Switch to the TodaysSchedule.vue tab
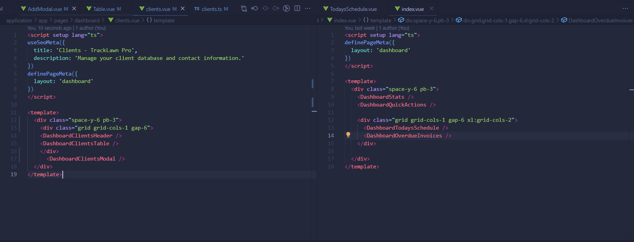The width and height of the screenshot is (634, 242). point(353,9)
